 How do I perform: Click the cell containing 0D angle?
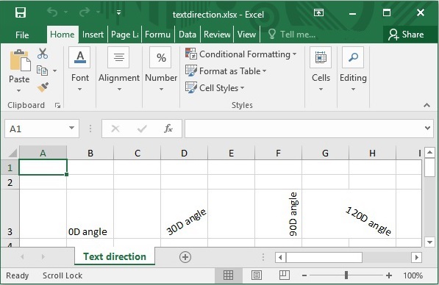point(90,214)
